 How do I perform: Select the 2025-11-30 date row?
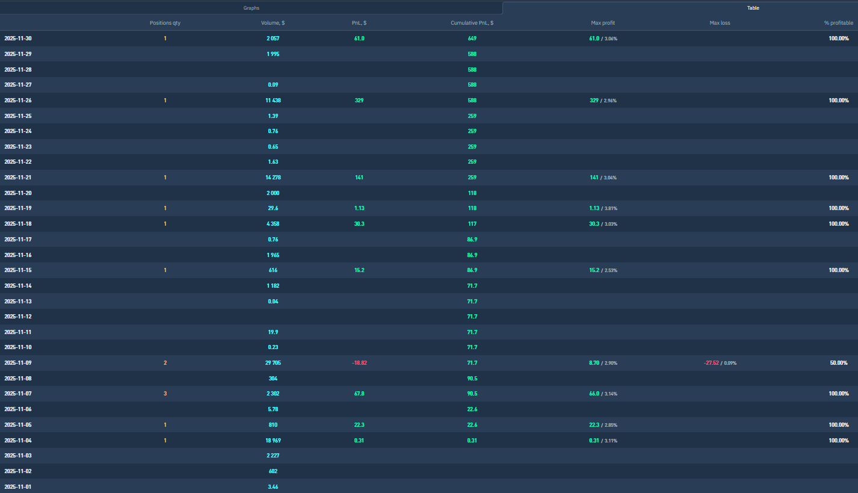click(x=18, y=39)
